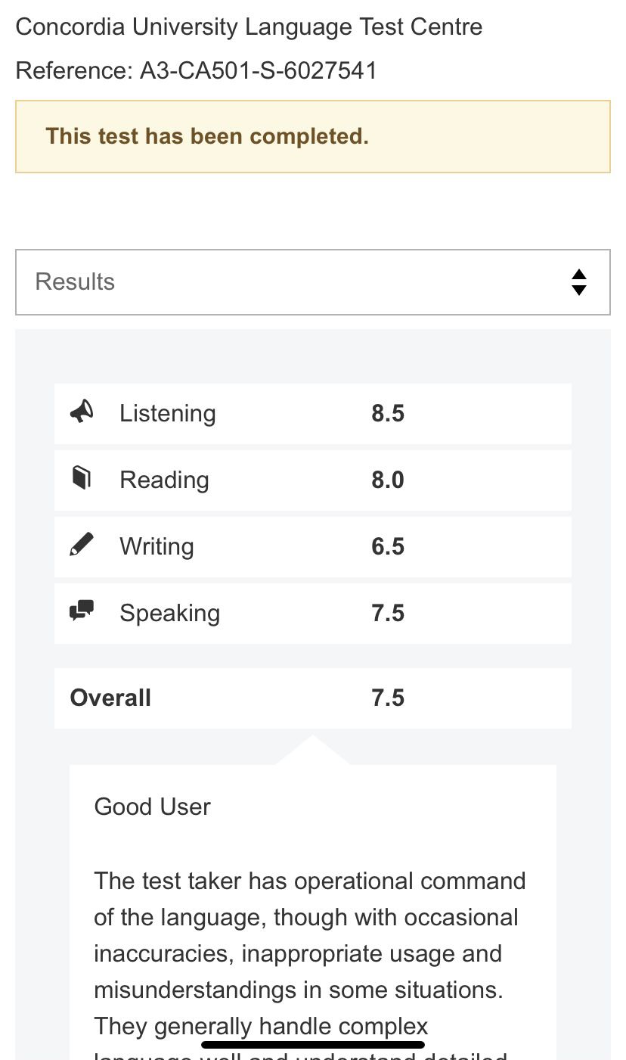
Task: Click the Writing pencil icon
Action: click(82, 545)
